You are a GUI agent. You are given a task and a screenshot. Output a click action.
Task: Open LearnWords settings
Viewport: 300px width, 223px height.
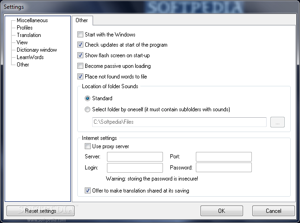30,57
